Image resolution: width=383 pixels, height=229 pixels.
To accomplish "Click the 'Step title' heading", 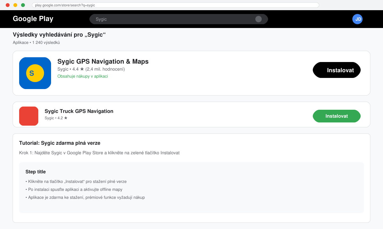I will [35, 172].
